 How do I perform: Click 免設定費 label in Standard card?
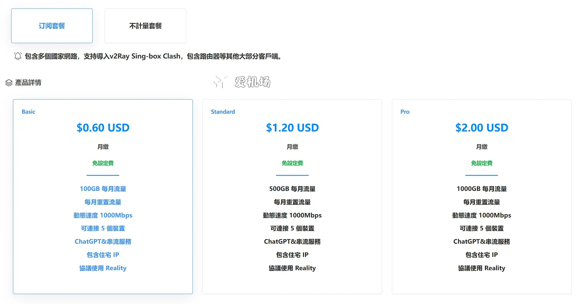coord(292,163)
